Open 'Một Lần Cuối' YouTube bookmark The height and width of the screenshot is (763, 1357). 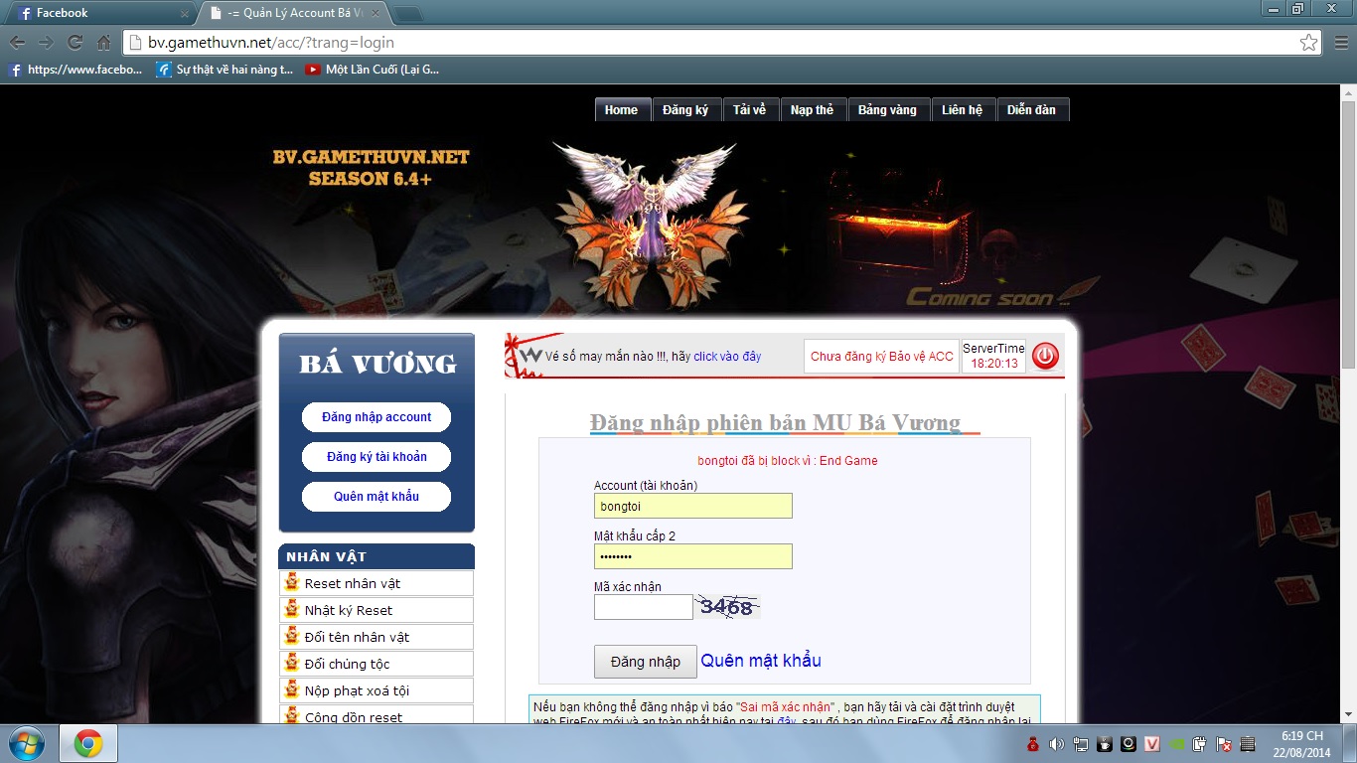click(x=373, y=70)
